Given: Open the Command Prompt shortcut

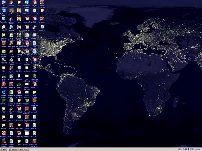Looking at the screenshot, I should point(4,141).
